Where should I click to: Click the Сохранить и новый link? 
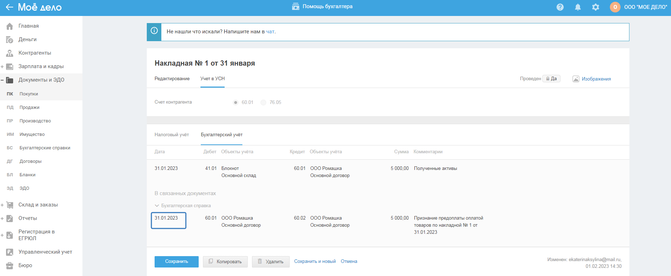tap(315, 261)
